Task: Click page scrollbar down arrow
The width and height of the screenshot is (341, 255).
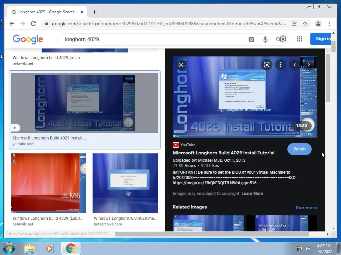Action: [x=333, y=228]
